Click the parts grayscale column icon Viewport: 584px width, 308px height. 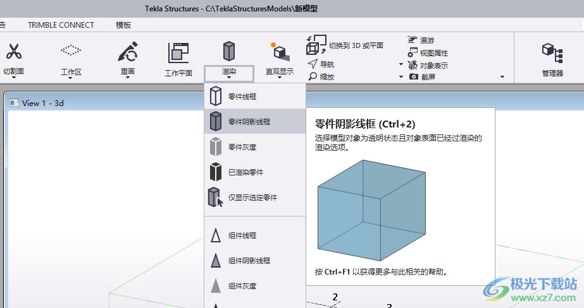(x=216, y=147)
